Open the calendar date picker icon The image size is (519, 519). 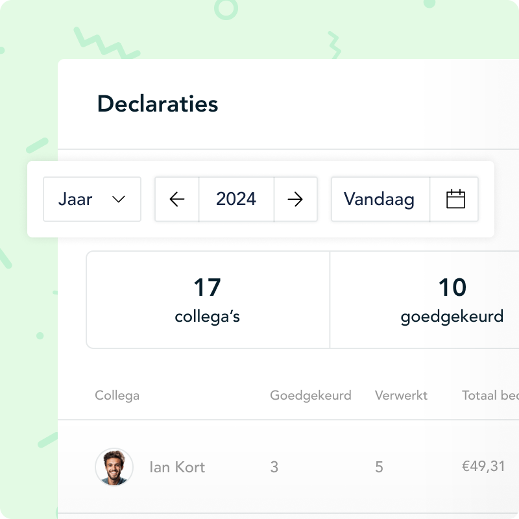click(x=455, y=199)
